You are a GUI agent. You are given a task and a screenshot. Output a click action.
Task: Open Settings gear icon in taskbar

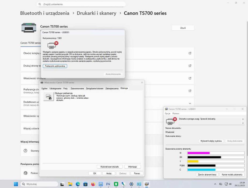(x=131, y=184)
